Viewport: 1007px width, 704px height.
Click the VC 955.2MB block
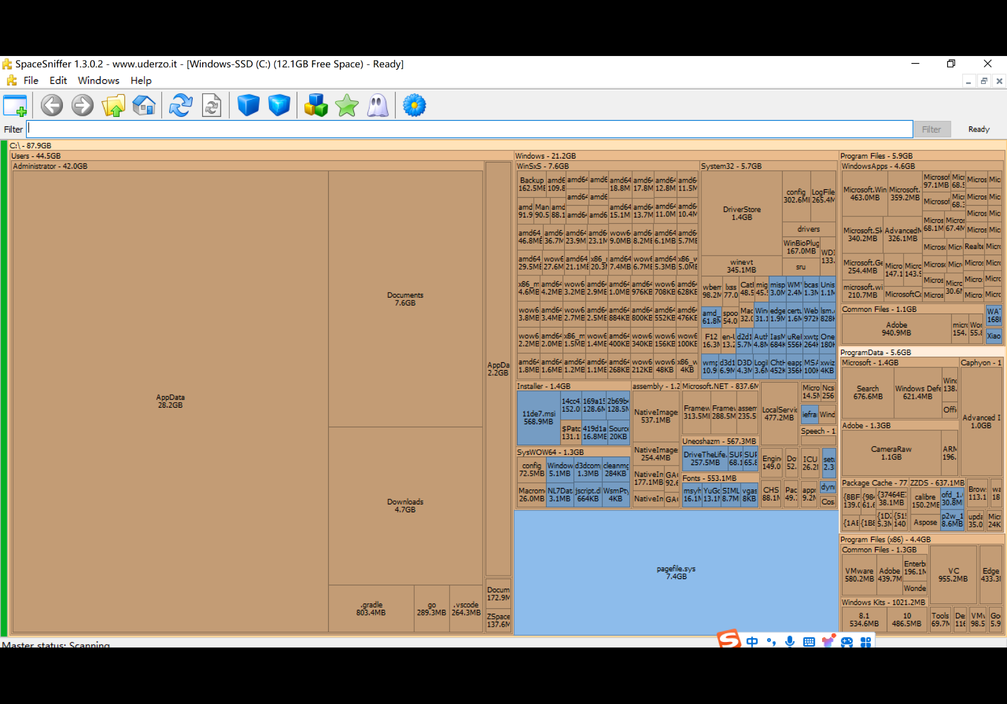953,575
